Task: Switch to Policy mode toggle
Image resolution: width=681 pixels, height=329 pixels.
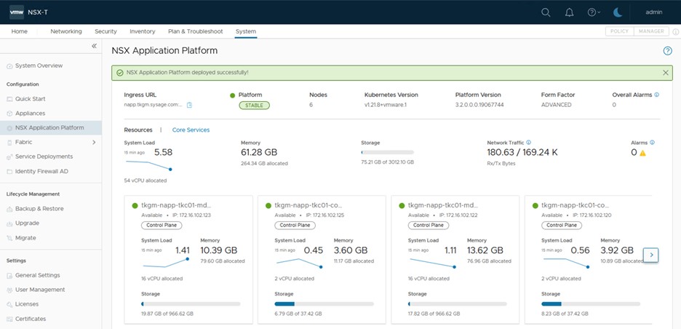Action: 619,31
